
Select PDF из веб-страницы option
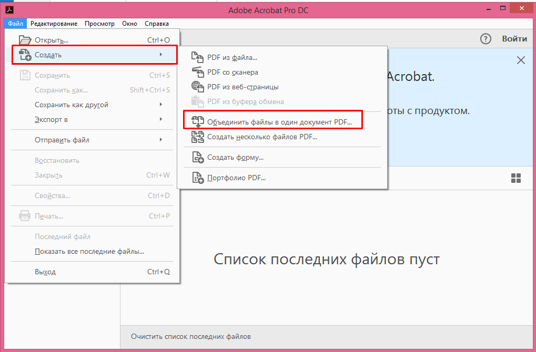(x=282, y=87)
